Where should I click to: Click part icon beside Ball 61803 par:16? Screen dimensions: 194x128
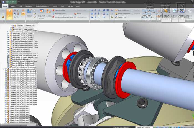tap(15, 26)
